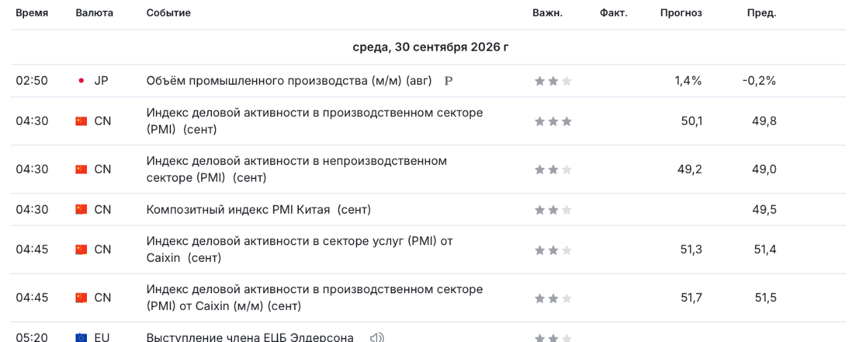Click importance stars for Japan industrial production

pos(553,81)
